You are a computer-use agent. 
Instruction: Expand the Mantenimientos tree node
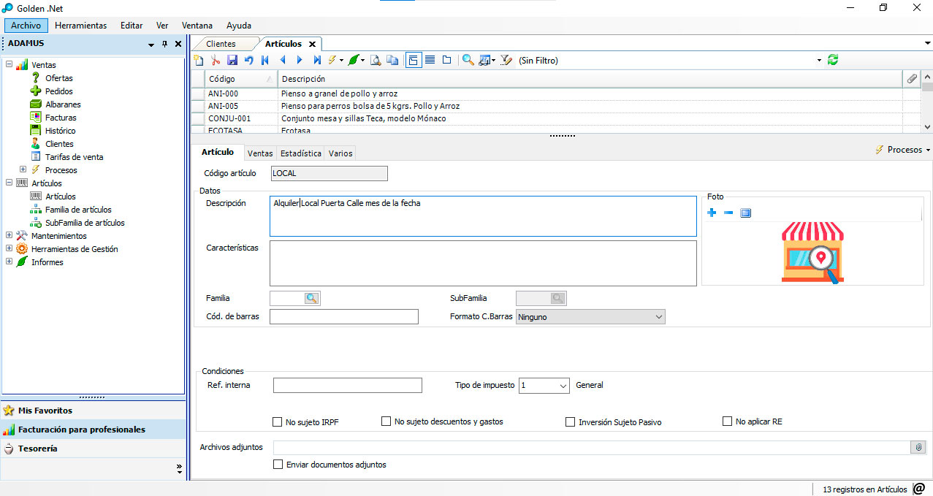(9, 235)
